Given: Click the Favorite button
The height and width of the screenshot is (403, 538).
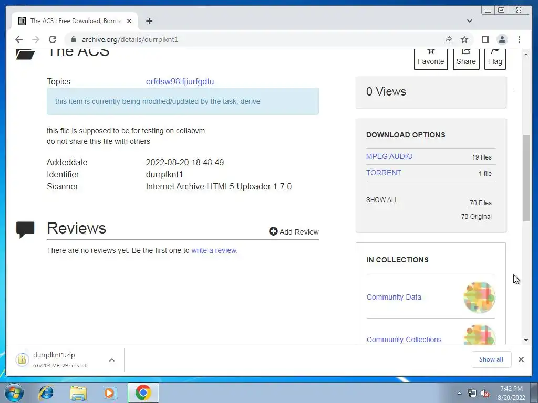Looking at the screenshot, I should [x=431, y=59].
